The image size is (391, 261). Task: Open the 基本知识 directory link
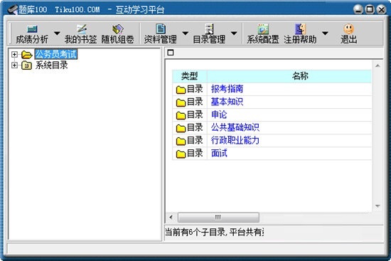pyautogui.click(x=227, y=102)
